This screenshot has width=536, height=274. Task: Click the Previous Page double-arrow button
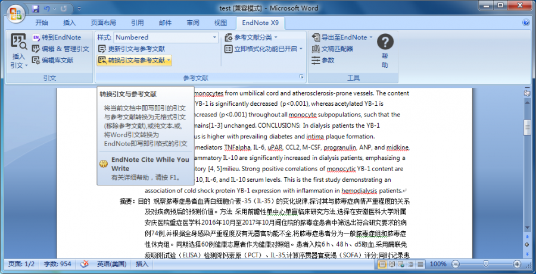point(527,237)
